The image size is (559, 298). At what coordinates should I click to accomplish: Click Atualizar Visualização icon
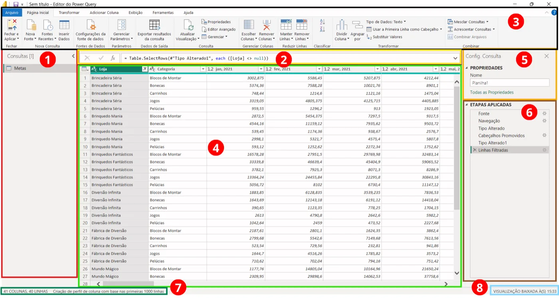click(x=188, y=25)
